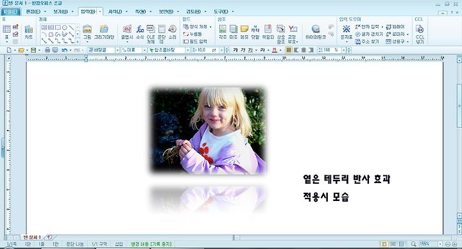Open the 보기(U) menu
The image size is (462, 249).
click(60, 12)
